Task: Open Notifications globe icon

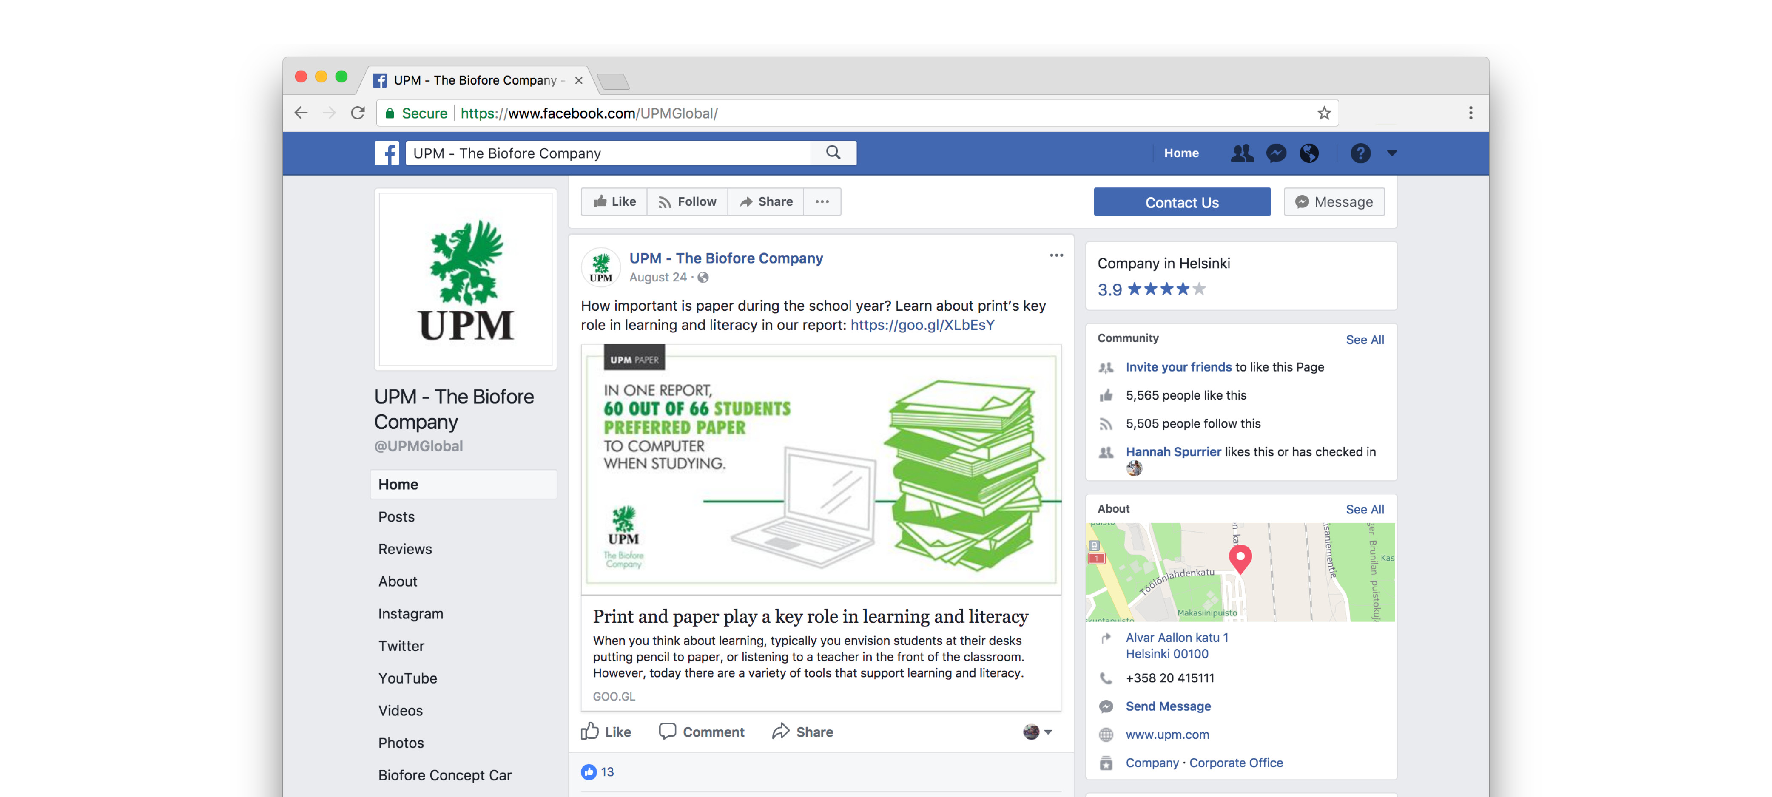Action: (1309, 153)
